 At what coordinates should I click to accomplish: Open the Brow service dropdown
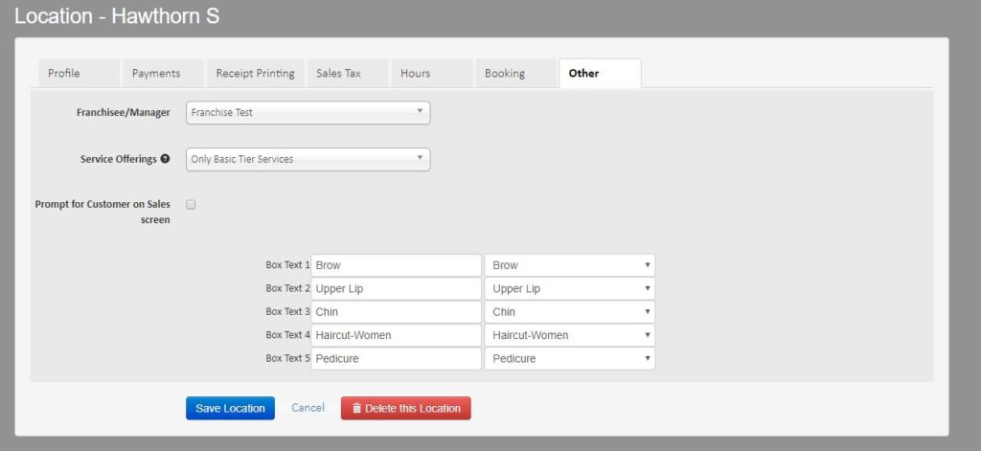coord(569,265)
